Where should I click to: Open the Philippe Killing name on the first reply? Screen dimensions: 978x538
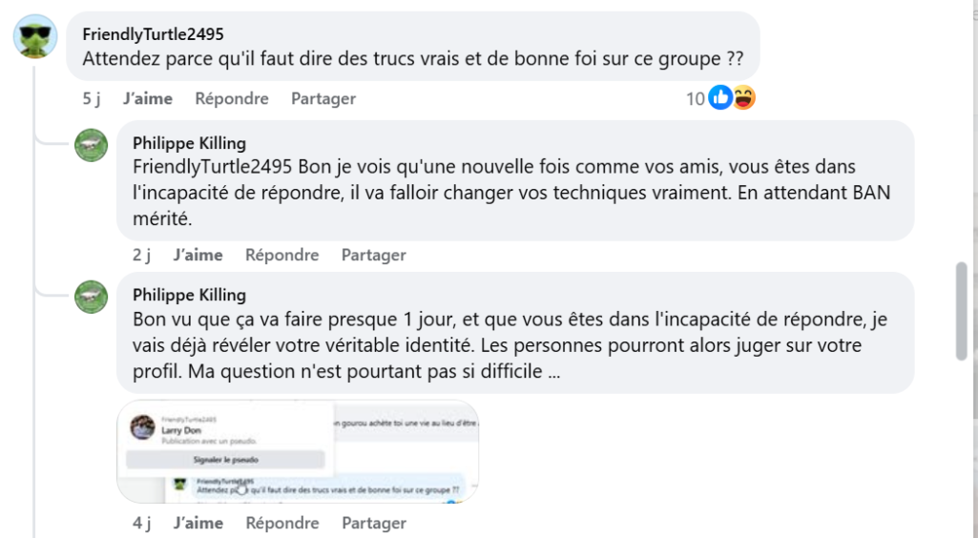pyautogui.click(x=189, y=143)
